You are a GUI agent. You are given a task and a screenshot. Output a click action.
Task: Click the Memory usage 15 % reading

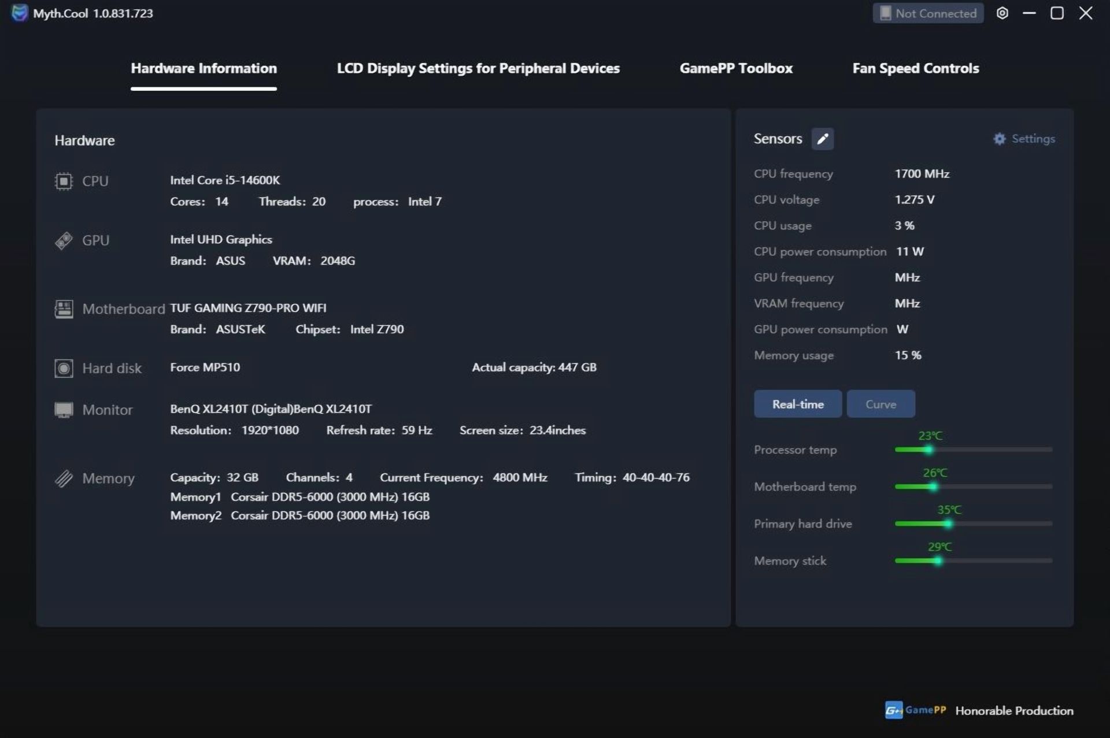point(908,355)
